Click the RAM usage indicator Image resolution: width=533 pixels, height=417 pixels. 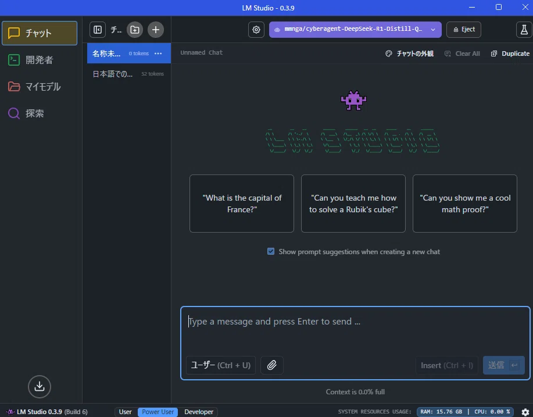tap(441, 412)
